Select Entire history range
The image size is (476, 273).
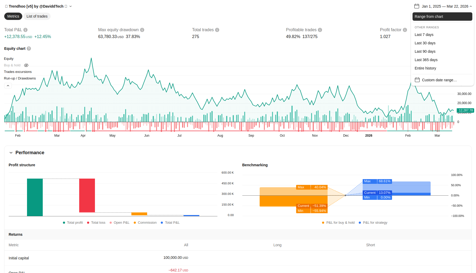click(x=425, y=68)
